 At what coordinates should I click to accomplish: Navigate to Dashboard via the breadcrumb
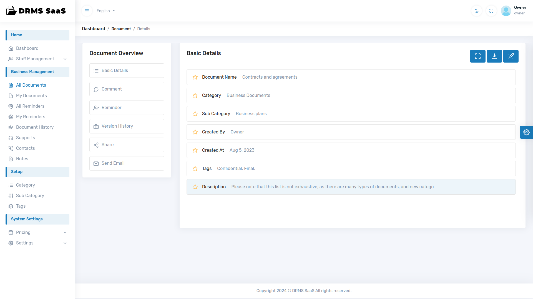(93, 29)
